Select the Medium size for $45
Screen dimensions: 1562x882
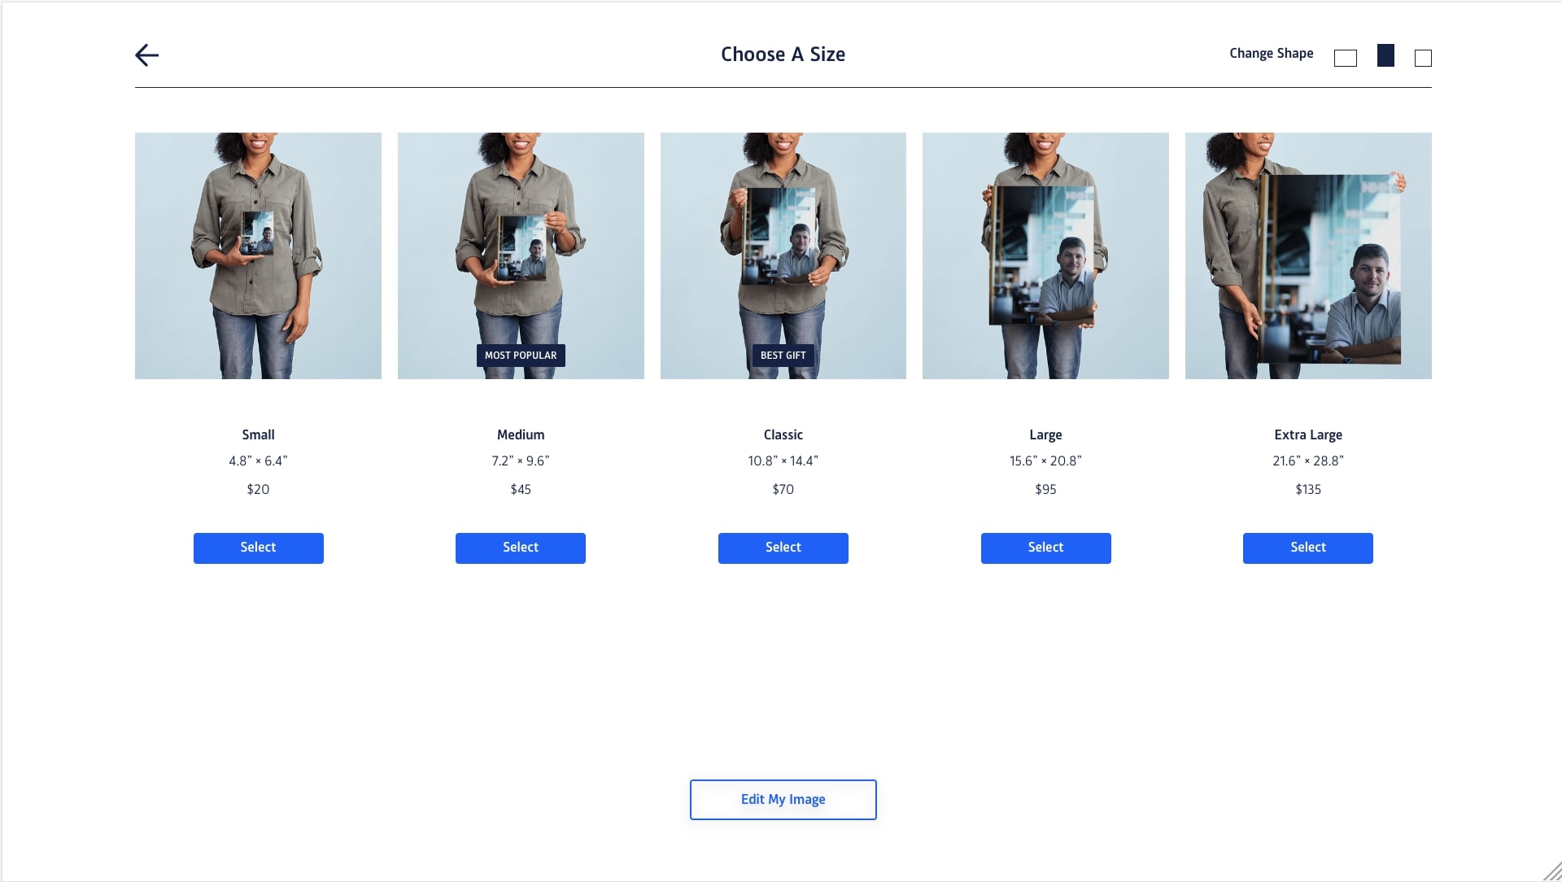tap(521, 548)
